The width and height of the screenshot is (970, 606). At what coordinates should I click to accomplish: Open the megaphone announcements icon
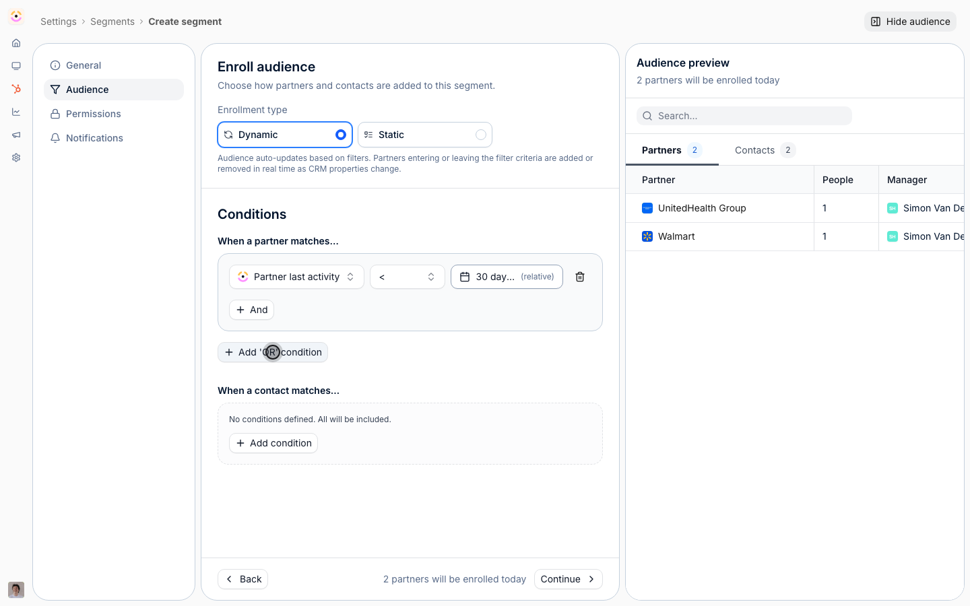tap(16, 135)
